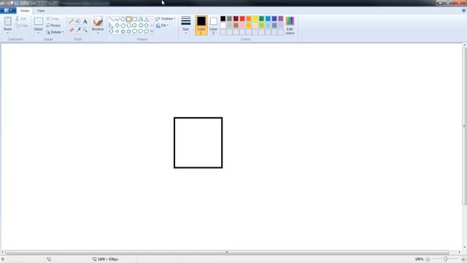This screenshot has width=467, height=263.
Task: Choose the Oval callout shape
Action: coord(141,31)
